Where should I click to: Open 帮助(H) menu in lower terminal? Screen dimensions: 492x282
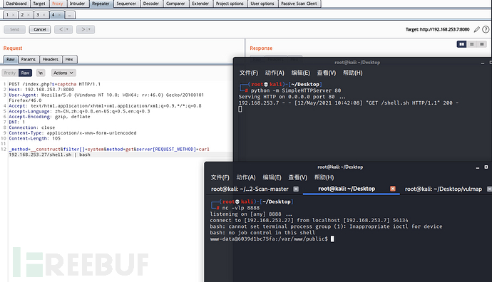click(324, 177)
